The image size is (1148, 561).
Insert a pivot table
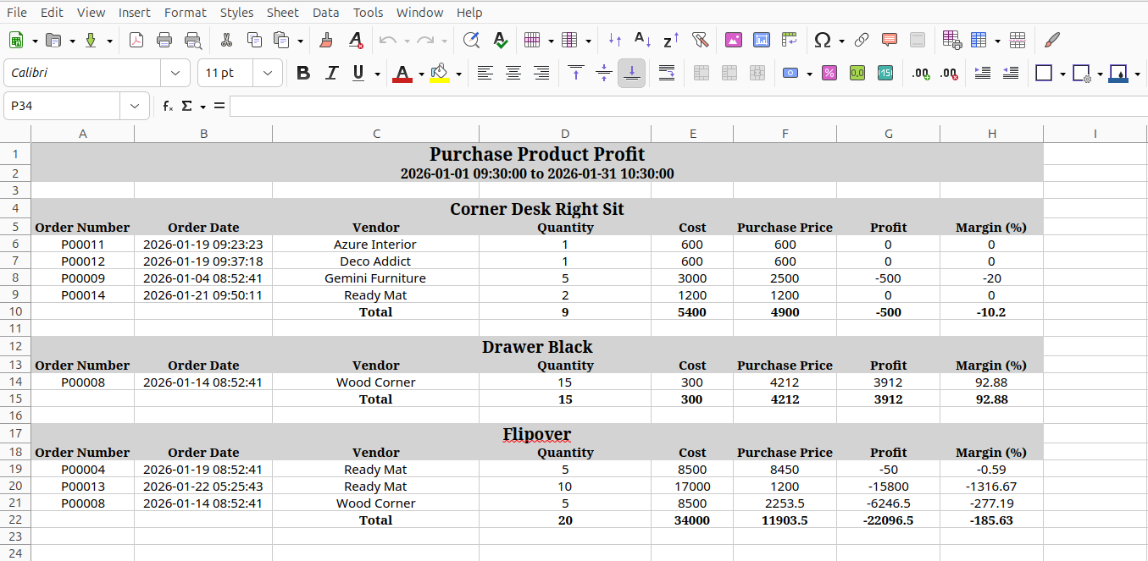pos(790,40)
